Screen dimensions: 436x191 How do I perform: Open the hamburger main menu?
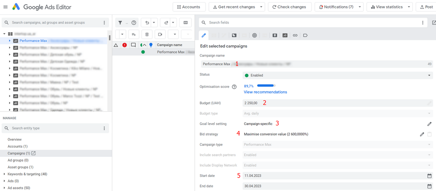point(5,7)
